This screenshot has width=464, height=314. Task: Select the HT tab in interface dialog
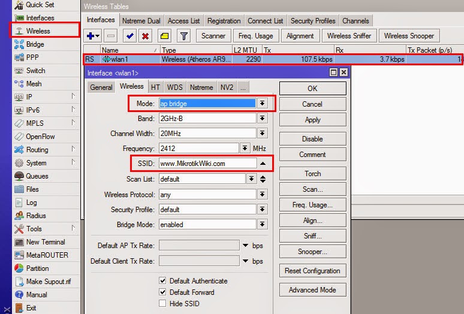tap(155, 87)
